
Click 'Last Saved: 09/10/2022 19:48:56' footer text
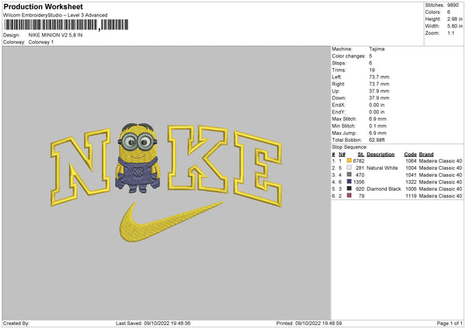coord(153,324)
